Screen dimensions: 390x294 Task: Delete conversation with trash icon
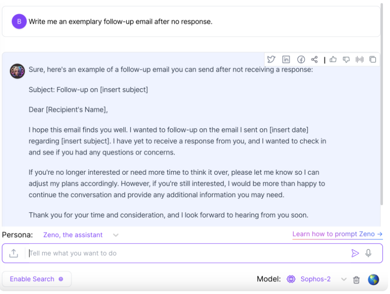(x=356, y=280)
